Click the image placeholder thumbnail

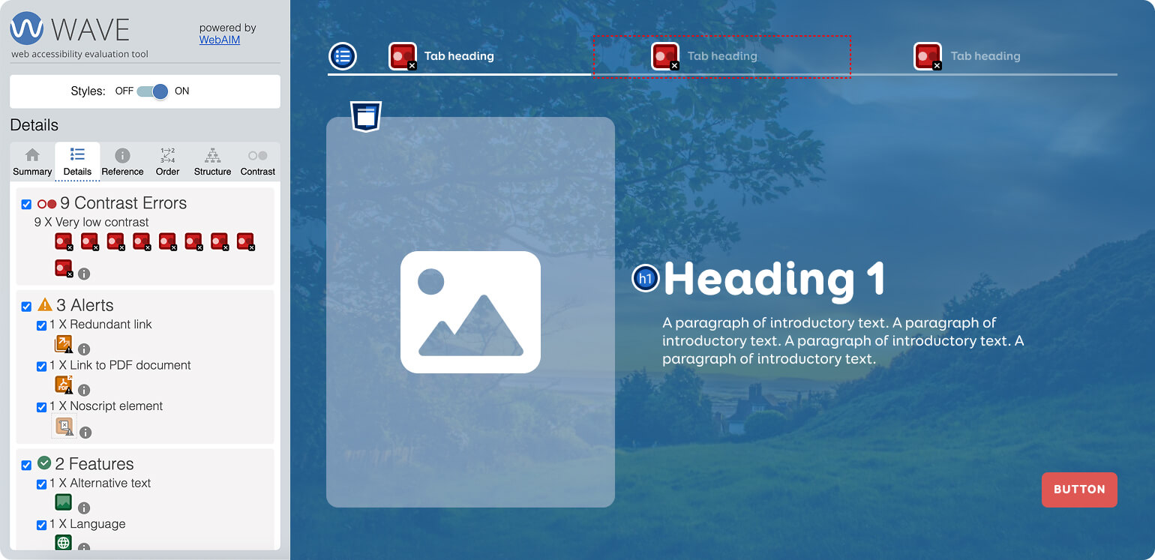pyautogui.click(x=470, y=312)
